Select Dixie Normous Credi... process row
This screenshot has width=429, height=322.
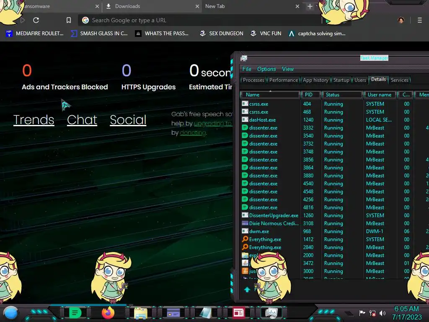(334, 223)
